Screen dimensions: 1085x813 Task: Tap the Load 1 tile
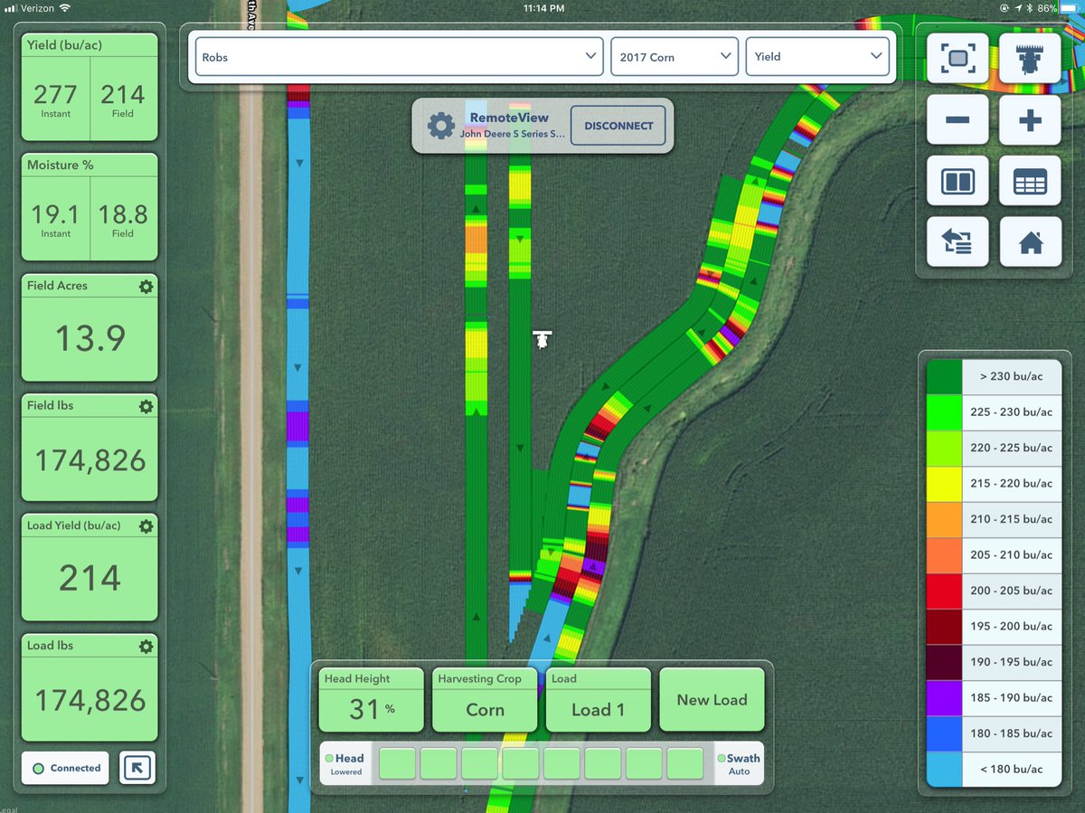tap(598, 700)
